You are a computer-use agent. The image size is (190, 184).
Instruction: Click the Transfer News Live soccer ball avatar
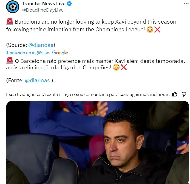pos(13,7)
